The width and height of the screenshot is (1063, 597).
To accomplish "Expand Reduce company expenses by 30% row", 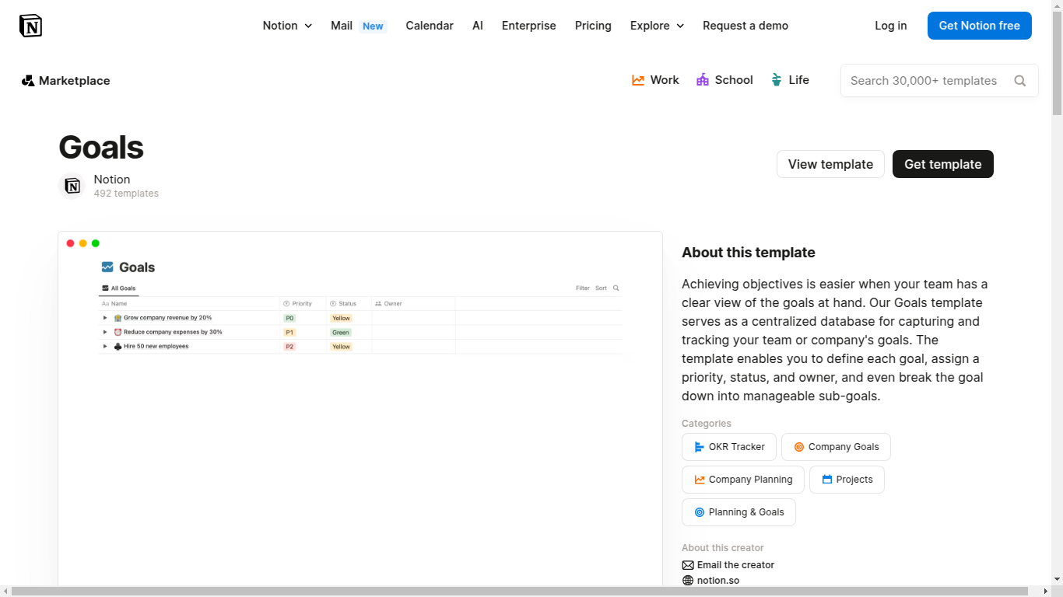I will tap(105, 332).
